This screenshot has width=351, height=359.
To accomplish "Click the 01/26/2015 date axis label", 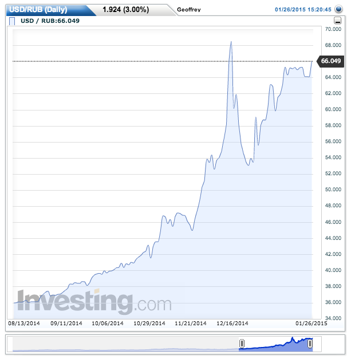I will pos(311,324).
